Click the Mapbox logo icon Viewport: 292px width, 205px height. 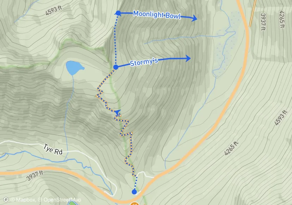pyautogui.click(x=6, y=200)
